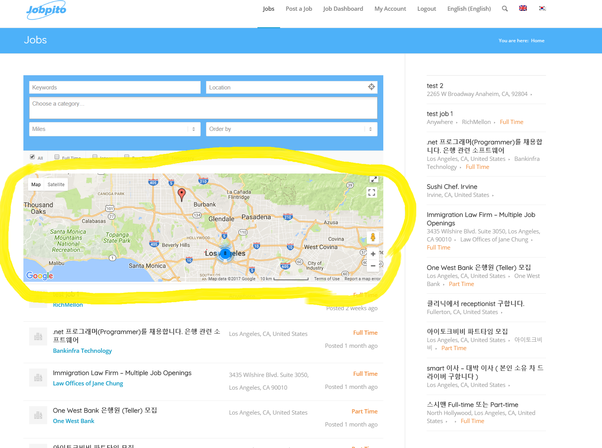Open Post a Job page
This screenshot has width=602, height=448.
click(299, 8)
